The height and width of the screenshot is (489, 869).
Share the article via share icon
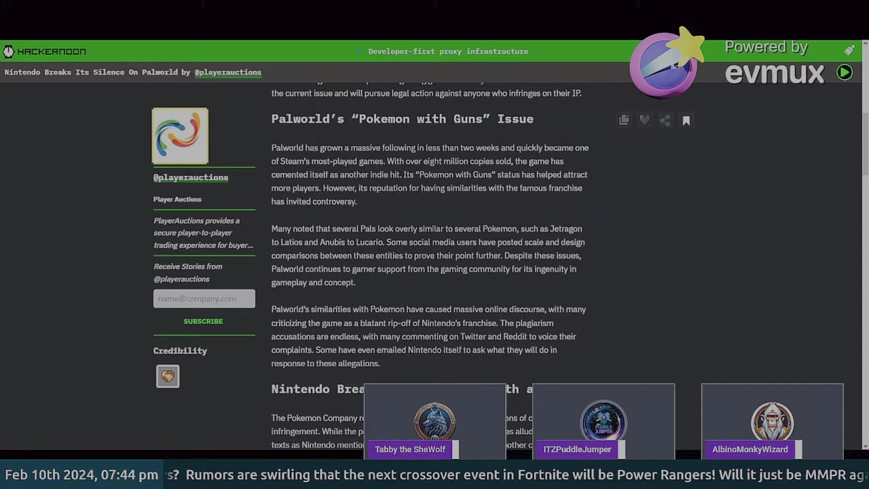pos(665,120)
